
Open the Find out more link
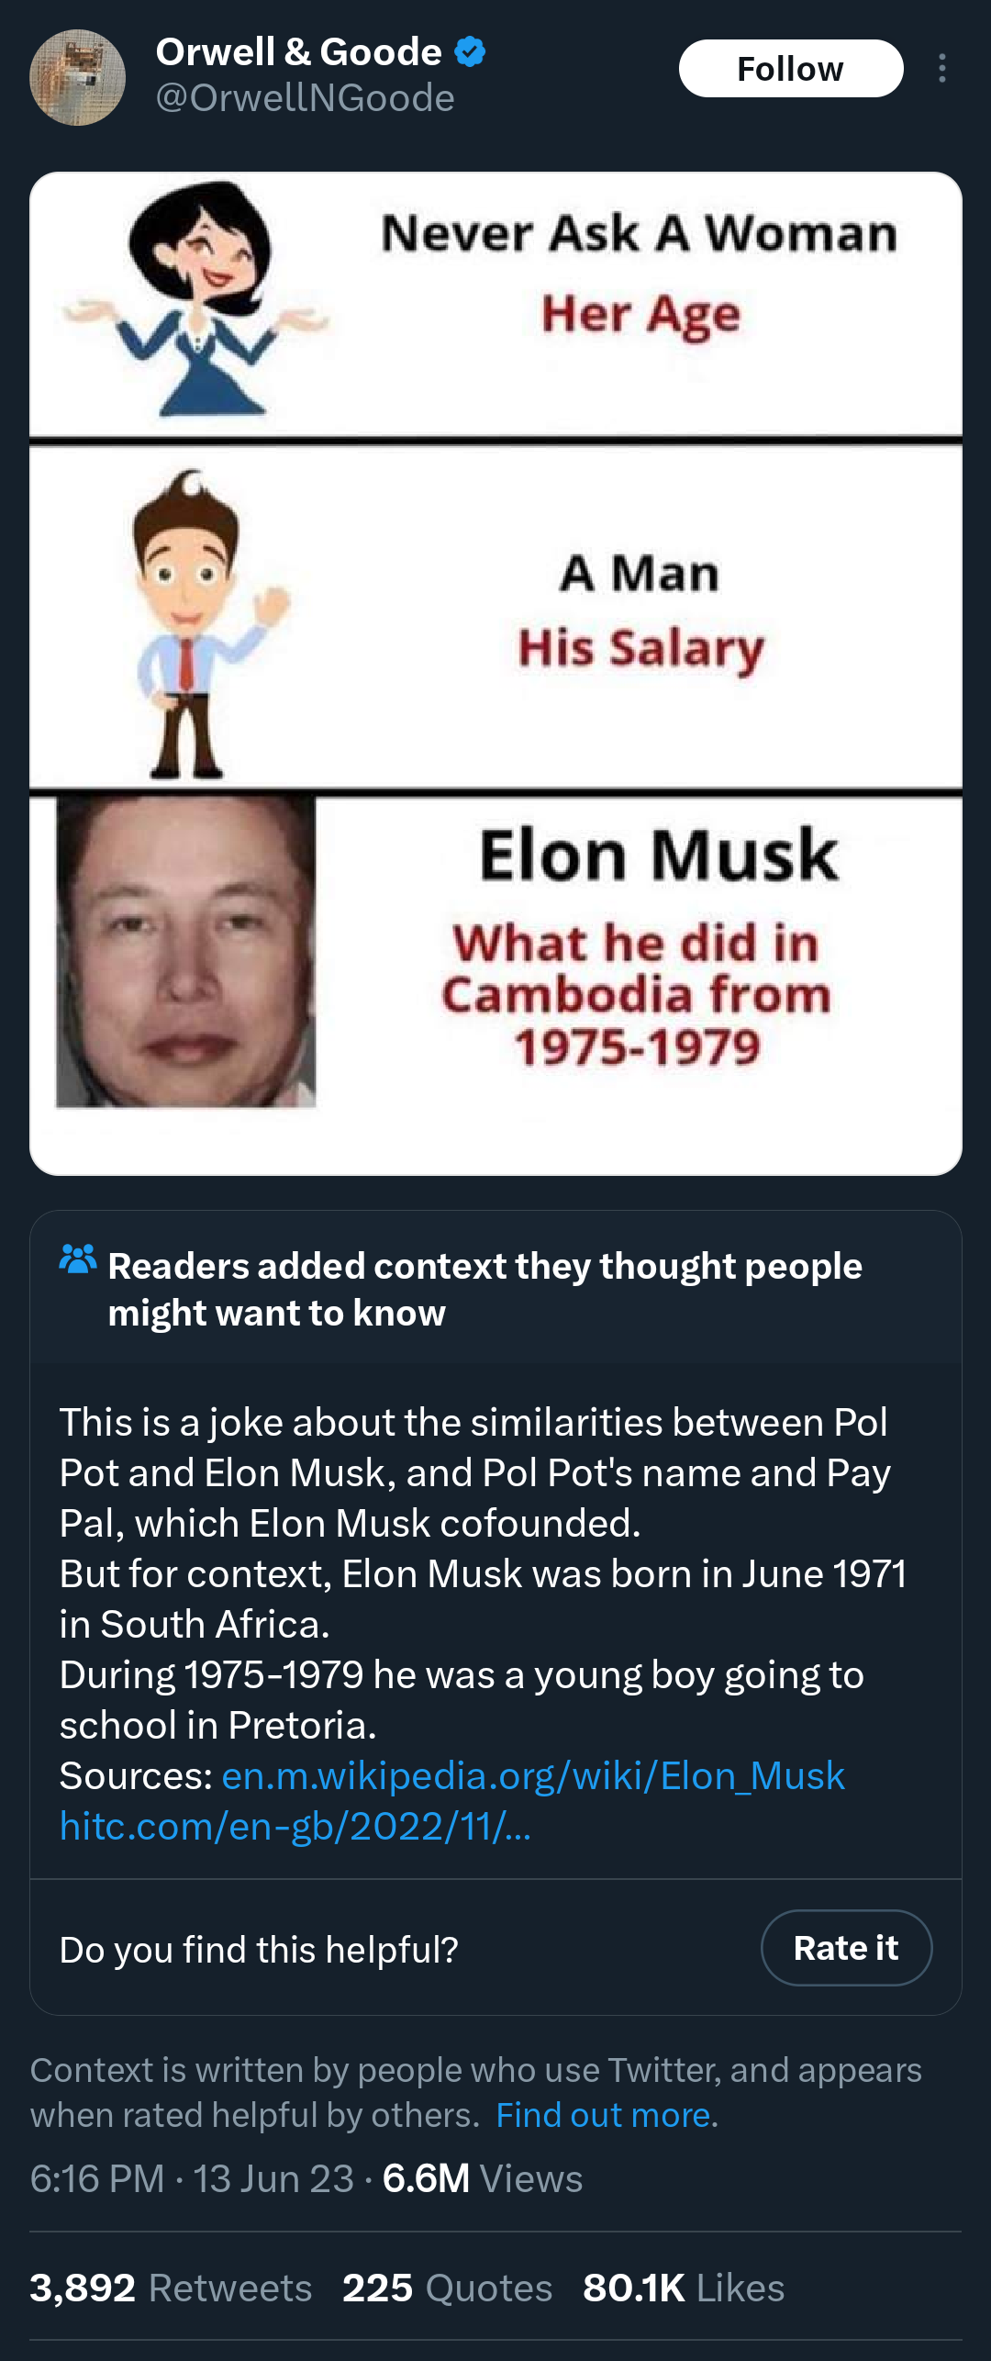coord(604,2115)
